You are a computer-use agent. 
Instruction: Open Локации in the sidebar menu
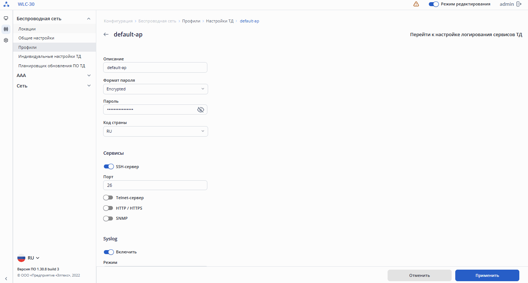[x=27, y=29]
